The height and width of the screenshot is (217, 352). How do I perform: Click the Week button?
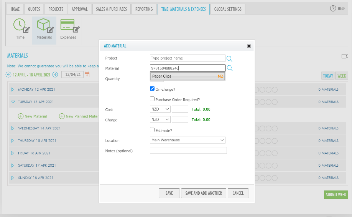pos(342,76)
